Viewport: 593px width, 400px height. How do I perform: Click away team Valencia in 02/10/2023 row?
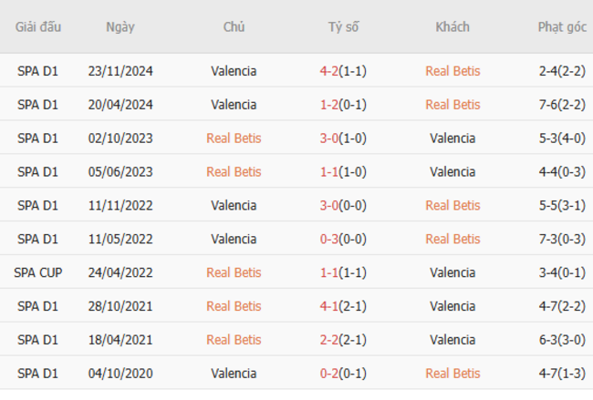(453, 138)
